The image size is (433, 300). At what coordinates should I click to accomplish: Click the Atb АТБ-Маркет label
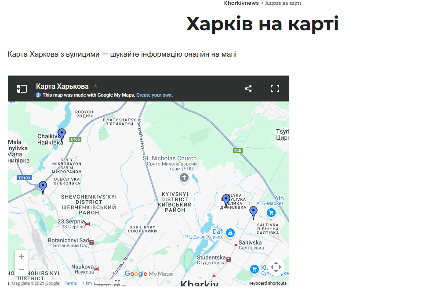(270, 201)
